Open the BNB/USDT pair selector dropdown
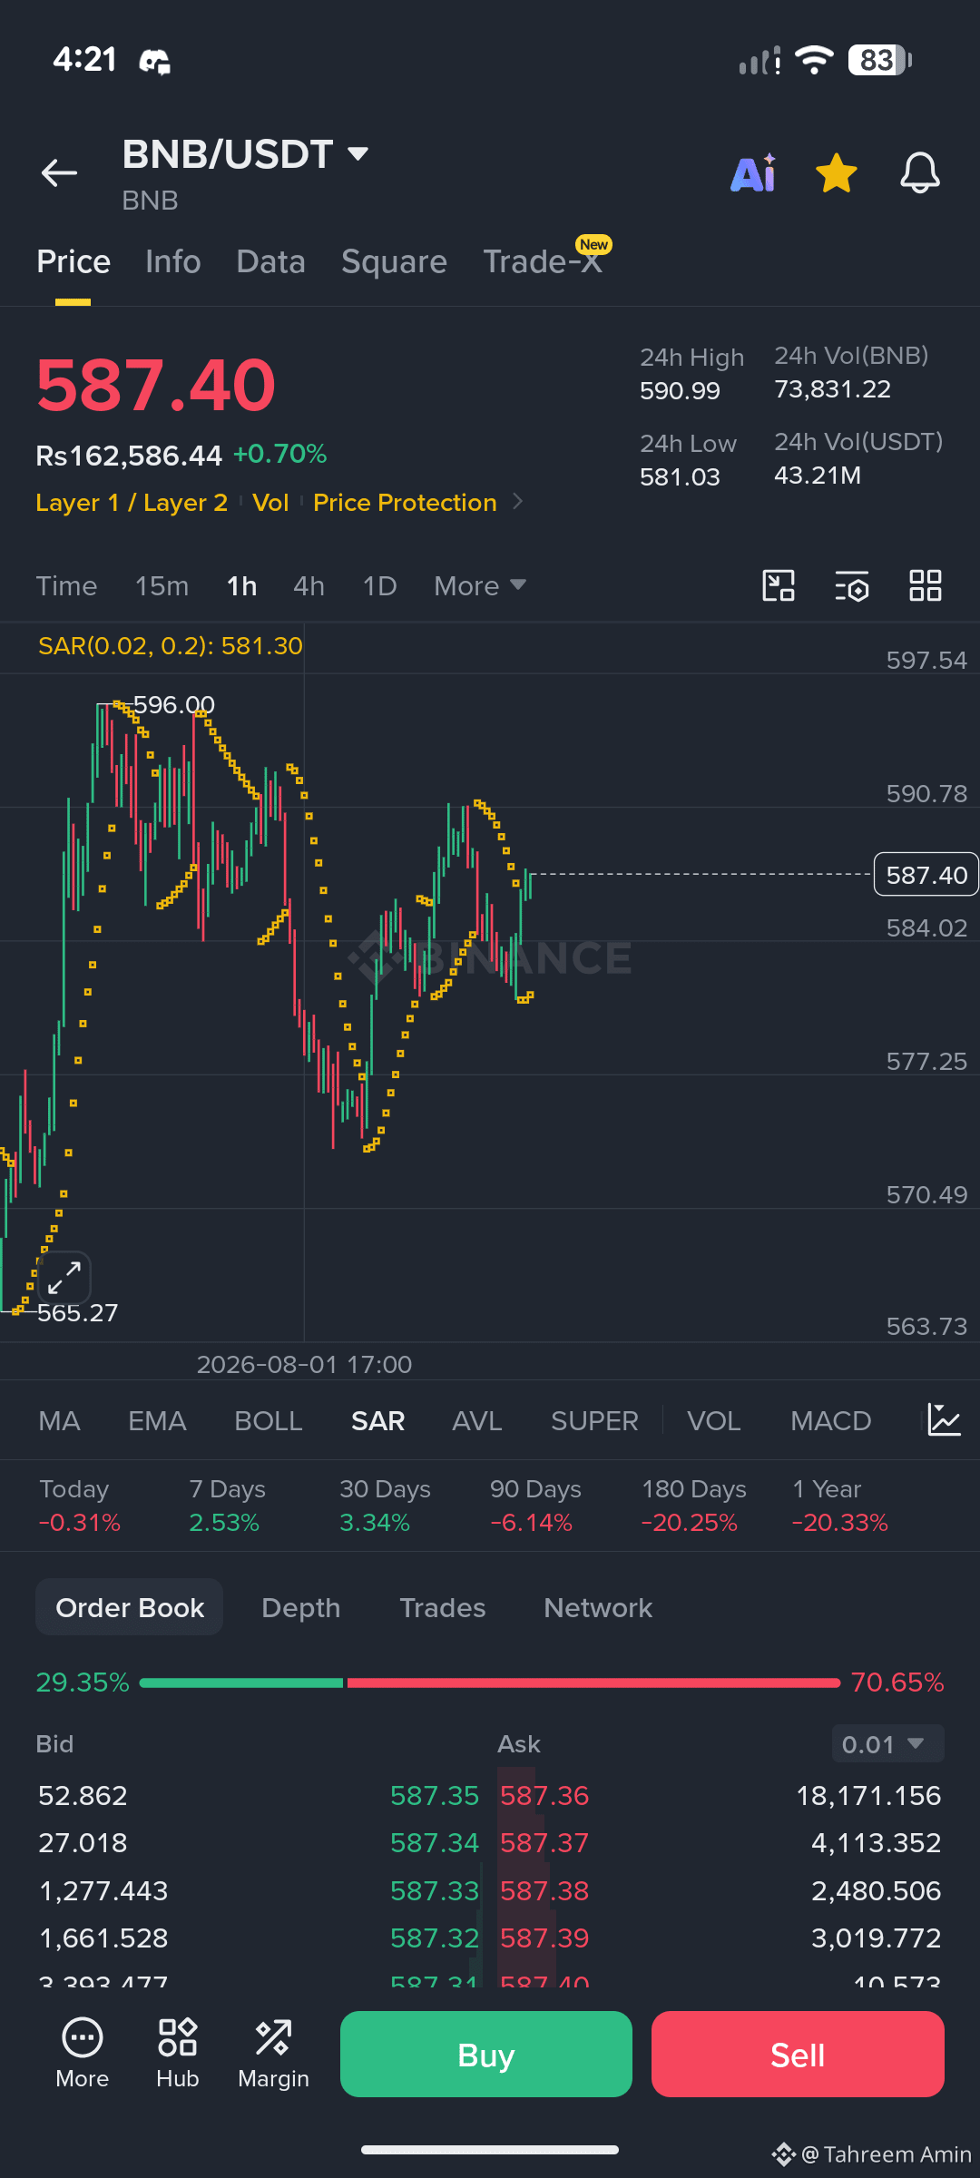Viewport: 980px width, 2178px height. point(245,154)
